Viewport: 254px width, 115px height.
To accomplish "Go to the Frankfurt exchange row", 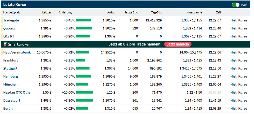I will (11, 60).
